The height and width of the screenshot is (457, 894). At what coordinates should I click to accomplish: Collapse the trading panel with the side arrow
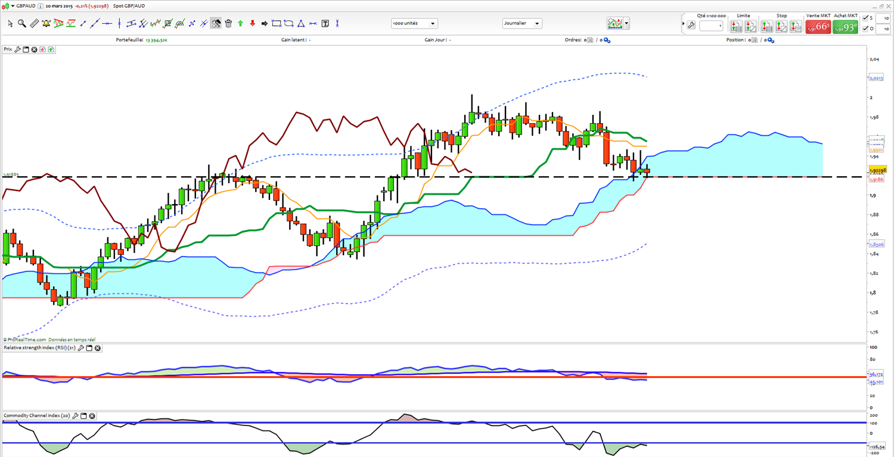click(683, 24)
